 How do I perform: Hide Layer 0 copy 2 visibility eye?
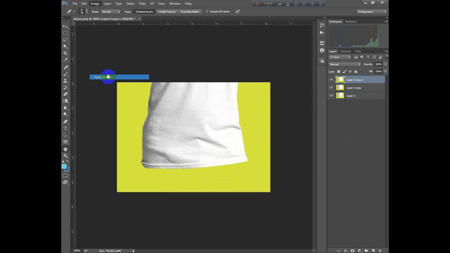331,80
